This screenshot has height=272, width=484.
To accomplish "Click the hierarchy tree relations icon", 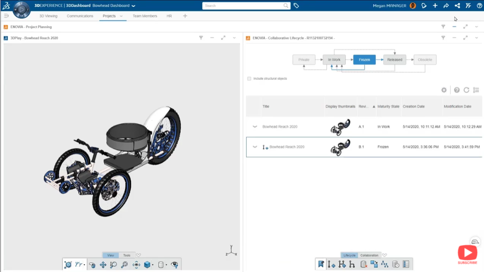I will coord(384,264).
